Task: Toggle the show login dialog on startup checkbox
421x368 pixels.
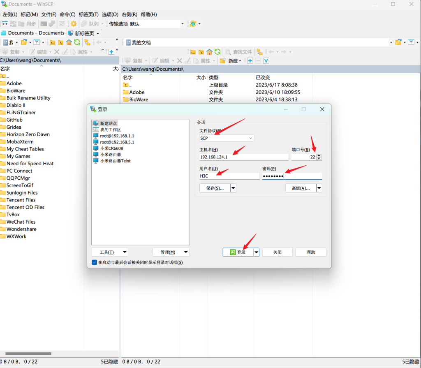Action: click(x=95, y=262)
